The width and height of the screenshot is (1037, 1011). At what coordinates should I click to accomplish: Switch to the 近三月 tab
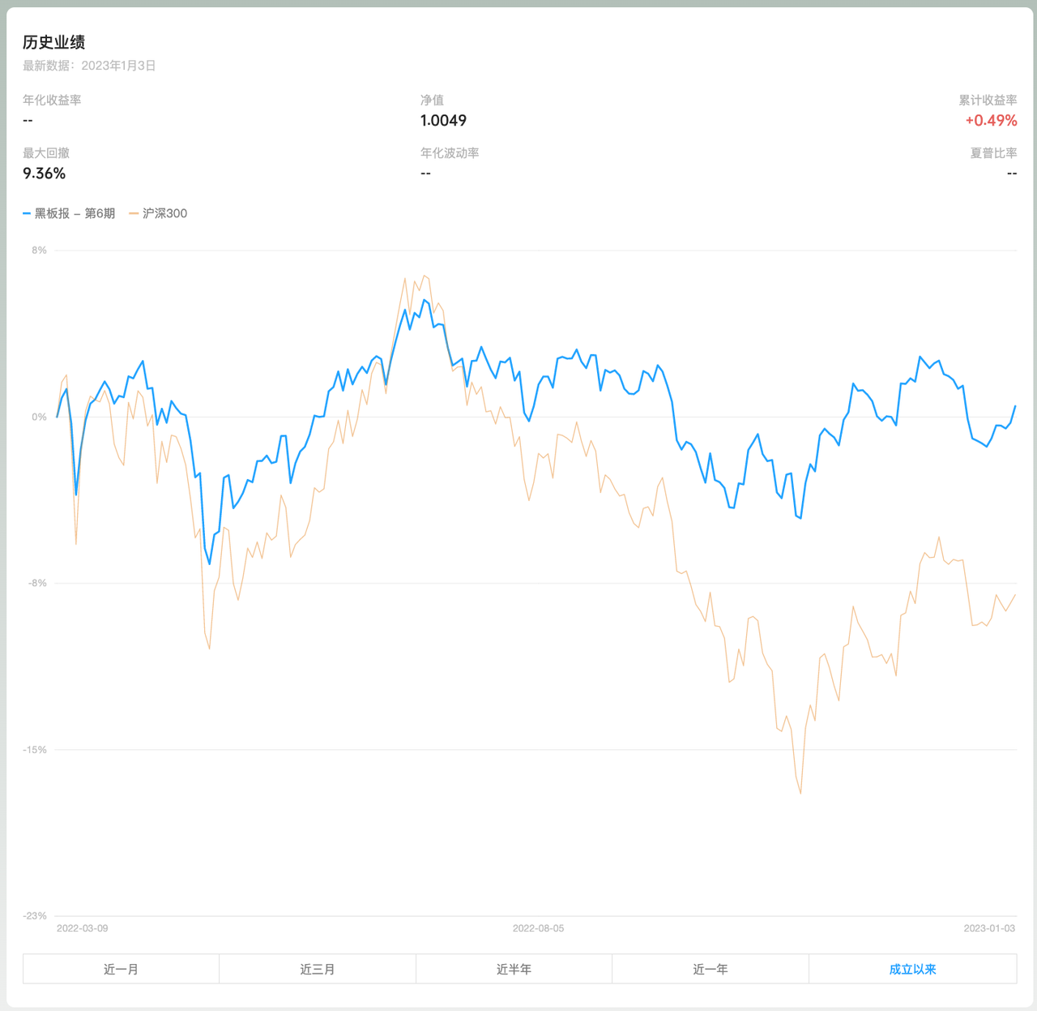318,969
